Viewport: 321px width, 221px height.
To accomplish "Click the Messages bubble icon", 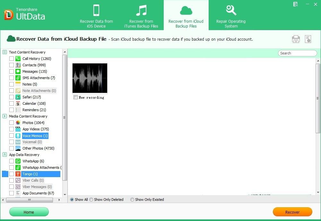I will pos(18,71).
